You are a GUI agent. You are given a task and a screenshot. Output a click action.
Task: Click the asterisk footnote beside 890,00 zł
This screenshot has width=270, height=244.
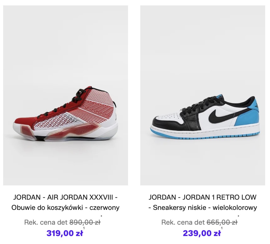[x=101, y=216]
